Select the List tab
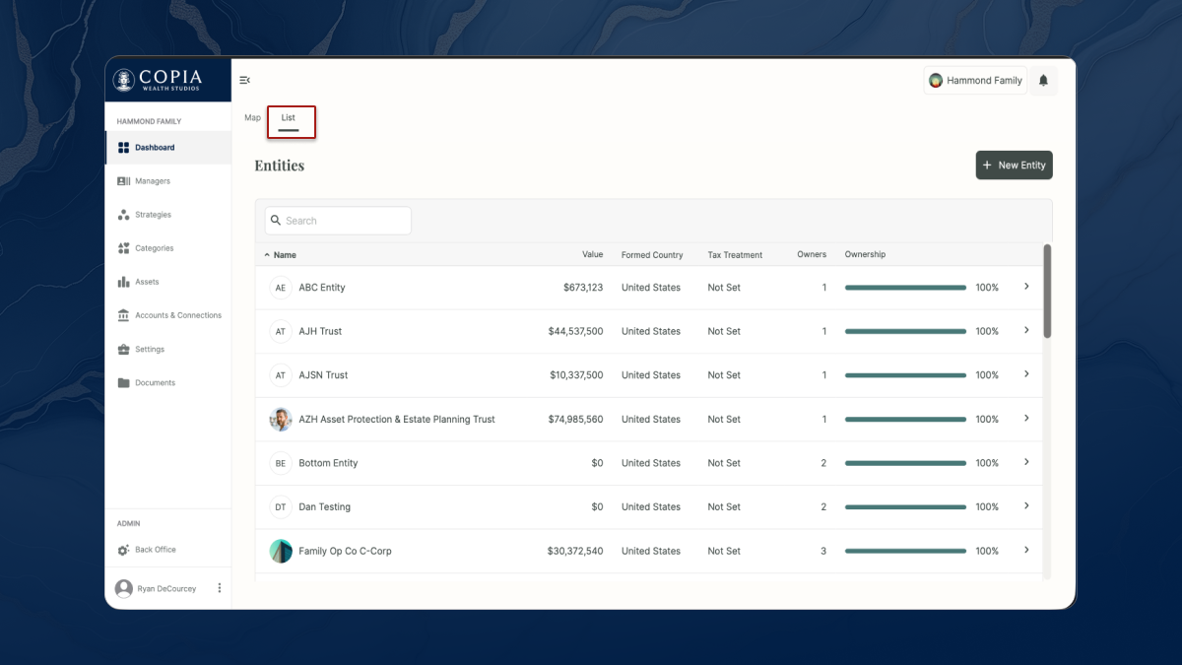This screenshot has height=665, width=1182. coord(289,119)
